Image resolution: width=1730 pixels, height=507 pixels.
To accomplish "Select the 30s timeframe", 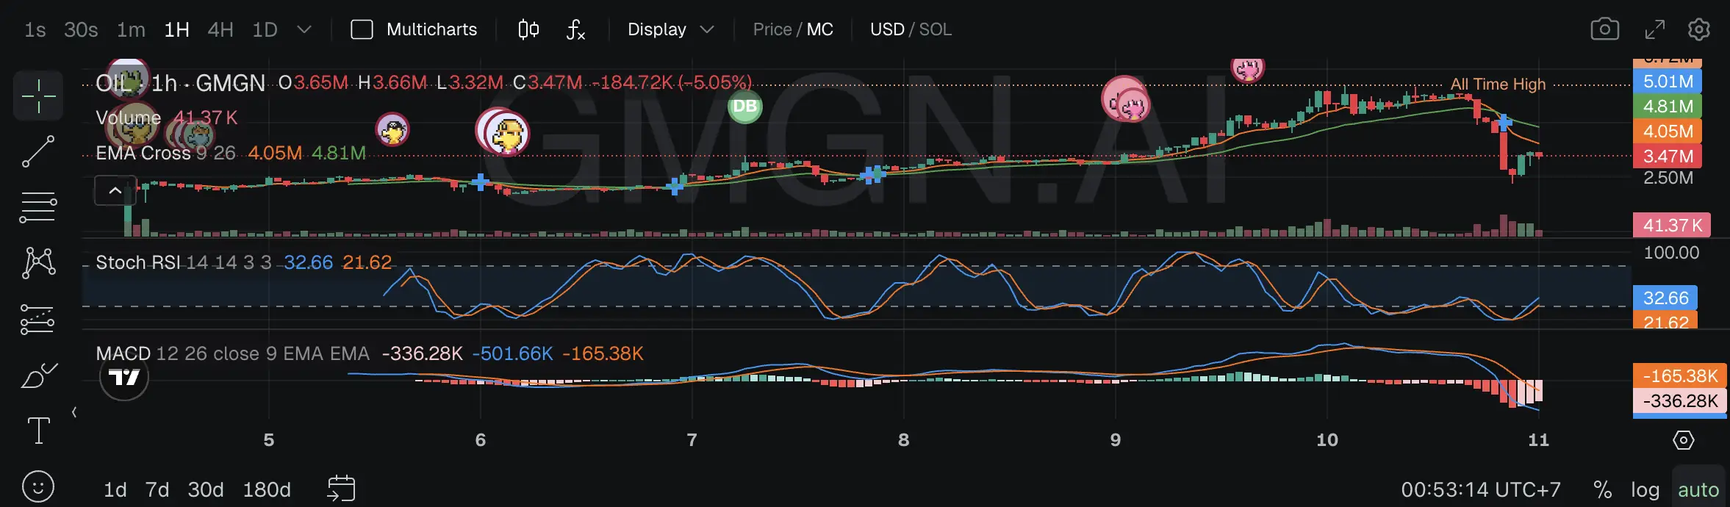I will [x=81, y=29].
